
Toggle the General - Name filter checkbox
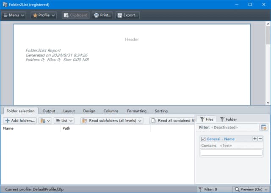203,139
